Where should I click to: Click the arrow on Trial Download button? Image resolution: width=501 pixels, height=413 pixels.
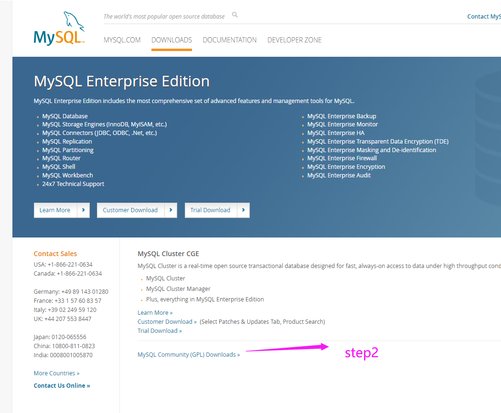point(244,210)
